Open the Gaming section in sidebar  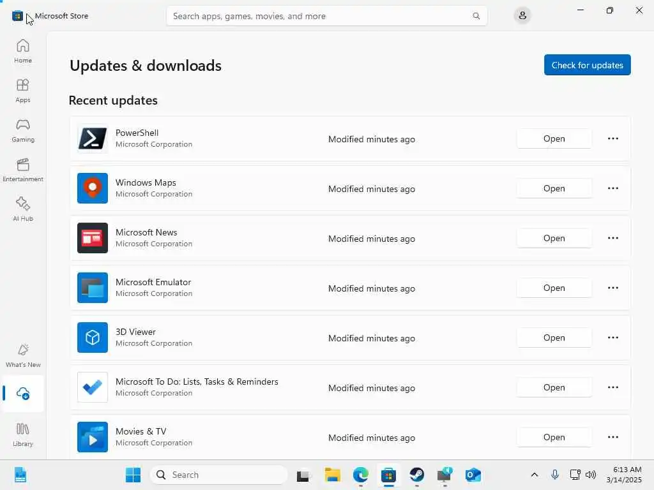point(23,130)
